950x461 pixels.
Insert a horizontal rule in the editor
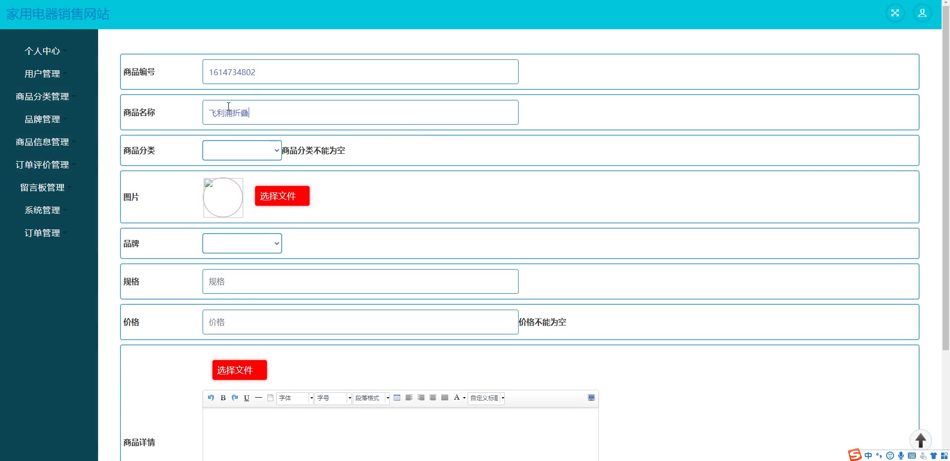point(259,398)
